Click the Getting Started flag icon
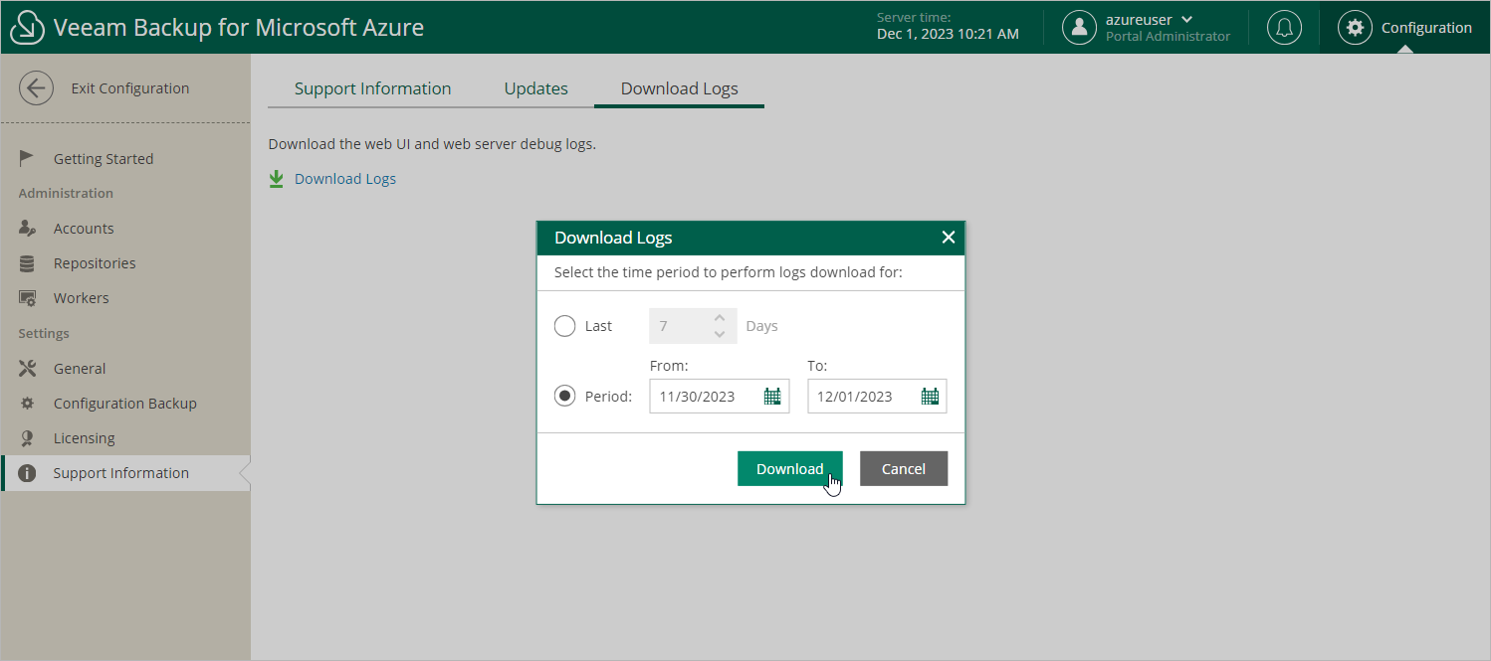This screenshot has width=1491, height=661. point(28,158)
